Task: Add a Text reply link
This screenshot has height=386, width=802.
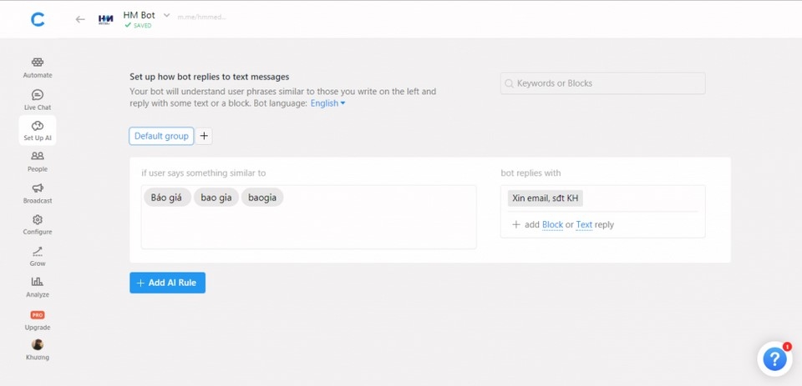Action: pyautogui.click(x=584, y=224)
